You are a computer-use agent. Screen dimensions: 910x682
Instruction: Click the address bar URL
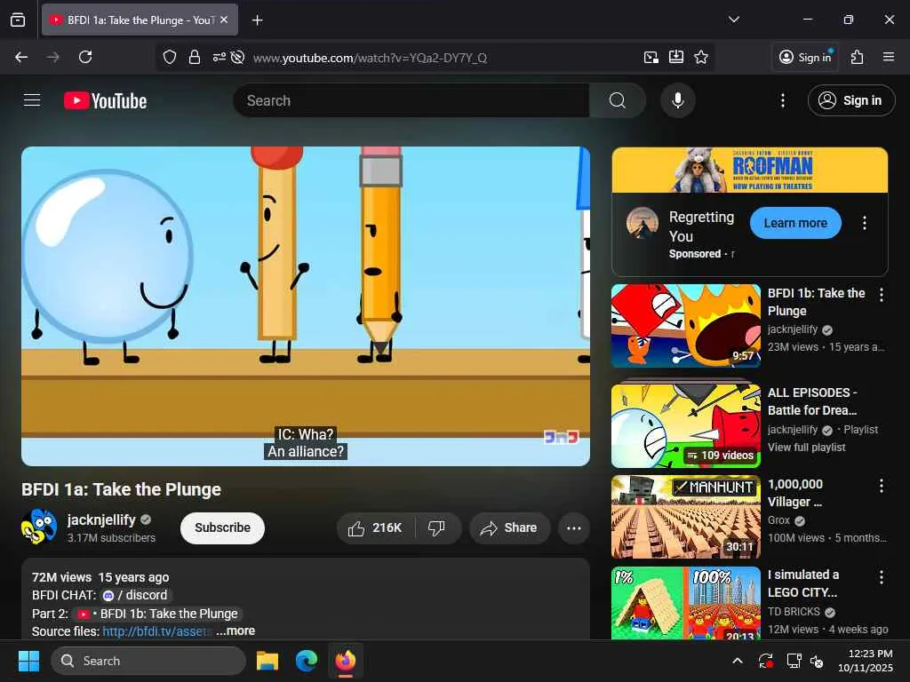point(370,58)
